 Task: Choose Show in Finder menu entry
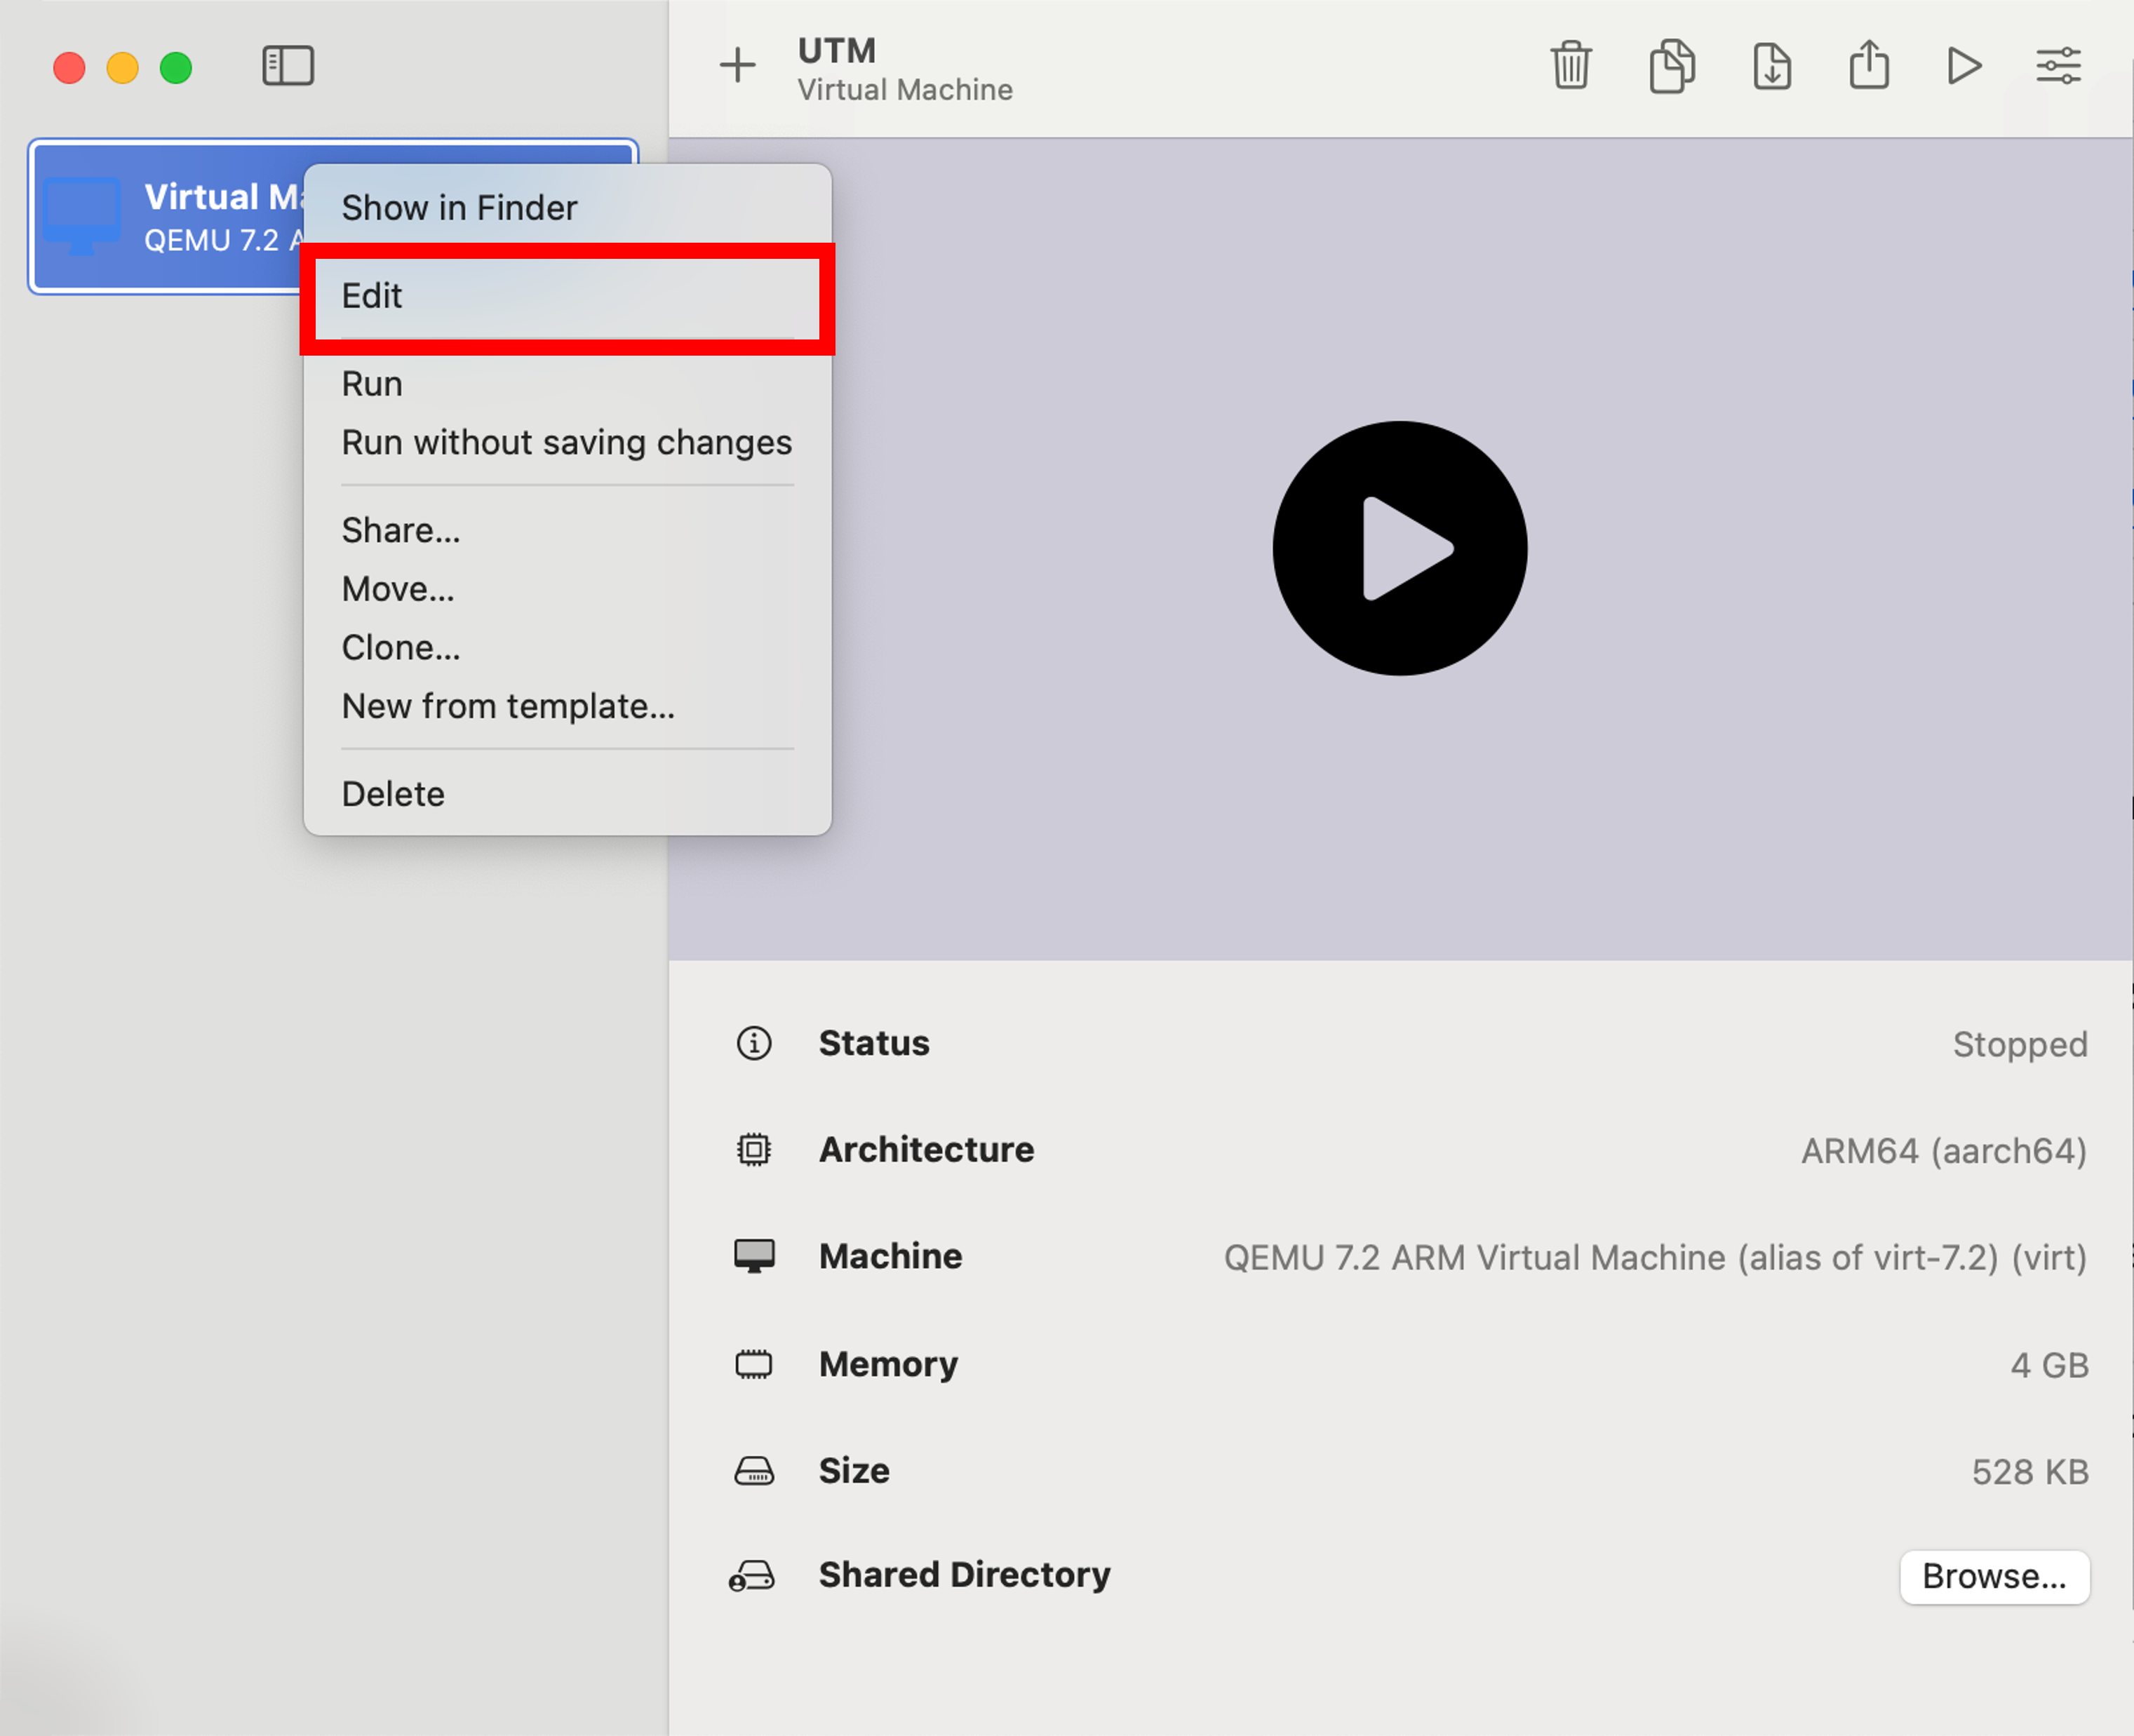460,208
